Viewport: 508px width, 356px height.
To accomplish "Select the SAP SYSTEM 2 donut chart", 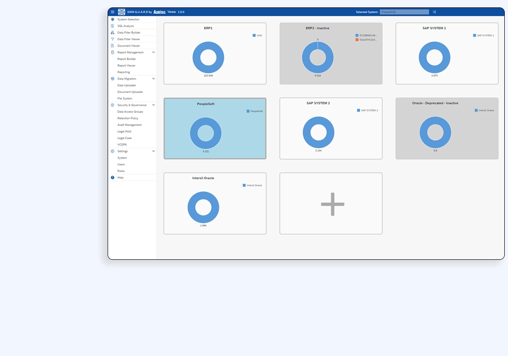I will click(x=319, y=132).
